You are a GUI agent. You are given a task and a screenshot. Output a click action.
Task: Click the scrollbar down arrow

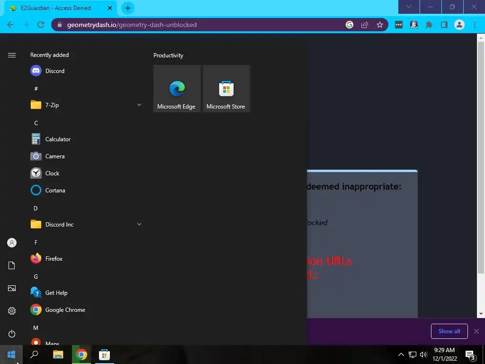point(481,314)
